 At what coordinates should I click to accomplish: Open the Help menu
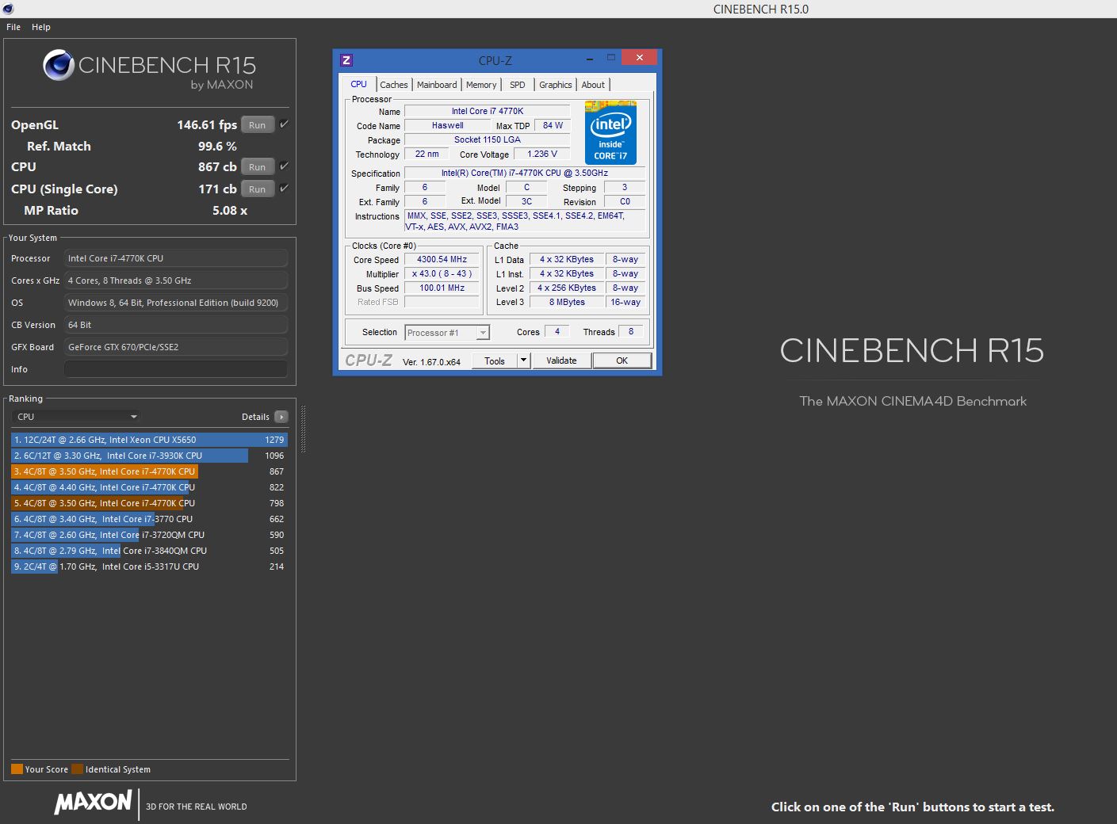41,27
